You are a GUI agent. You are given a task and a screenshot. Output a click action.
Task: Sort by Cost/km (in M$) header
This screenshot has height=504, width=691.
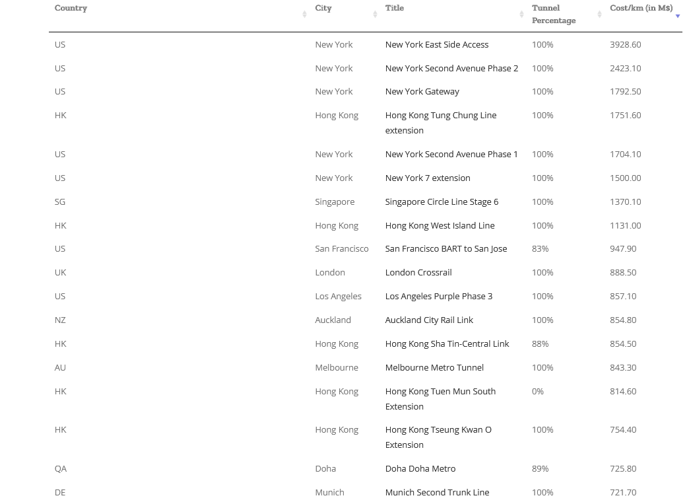(642, 8)
